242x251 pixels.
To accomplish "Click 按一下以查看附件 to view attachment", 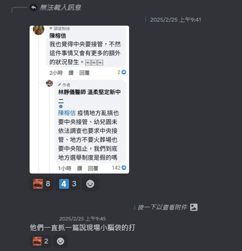I will (162, 207).
